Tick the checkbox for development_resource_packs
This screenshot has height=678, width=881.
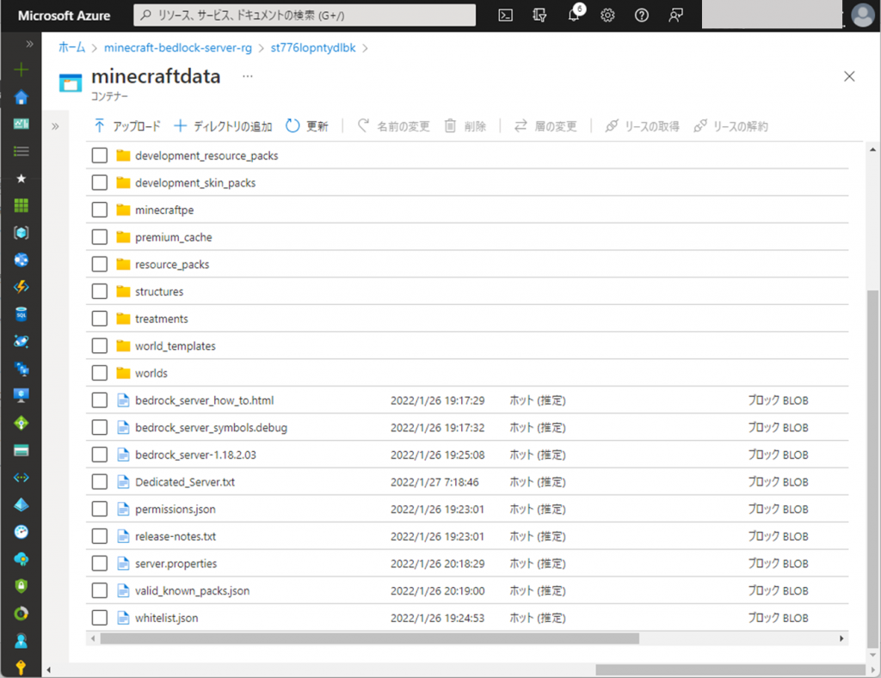[x=100, y=156]
